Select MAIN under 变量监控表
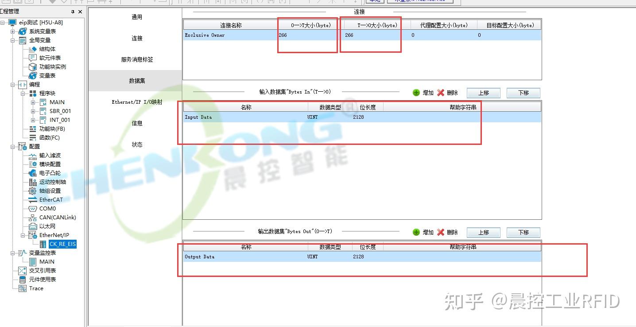The image size is (636, 327). click(47, 262)
